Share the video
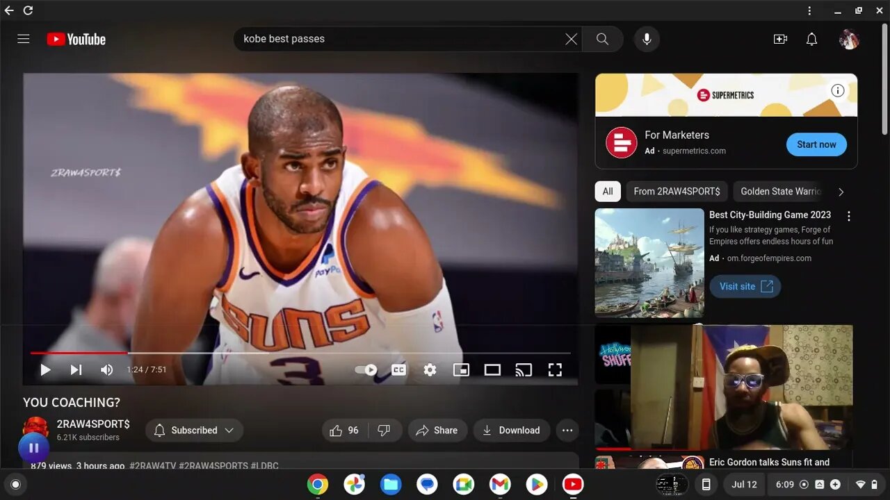 point(437,431)
